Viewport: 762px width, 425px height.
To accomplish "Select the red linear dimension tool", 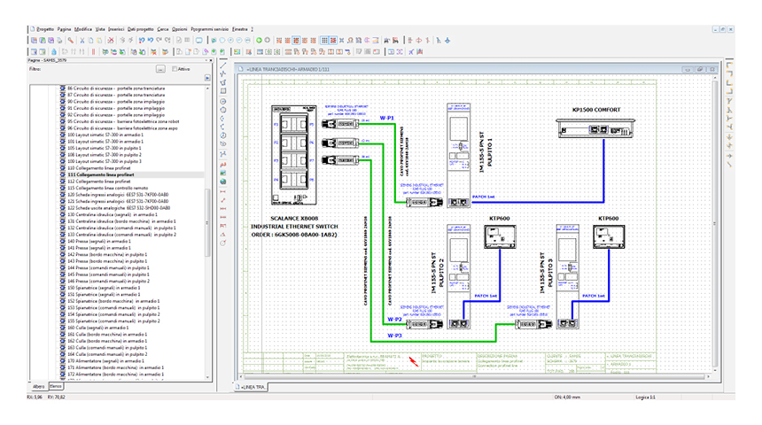I will coord(223,192).
